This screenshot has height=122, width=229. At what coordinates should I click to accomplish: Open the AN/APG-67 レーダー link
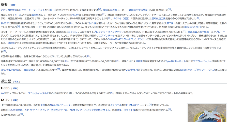[x=61, y=105]
